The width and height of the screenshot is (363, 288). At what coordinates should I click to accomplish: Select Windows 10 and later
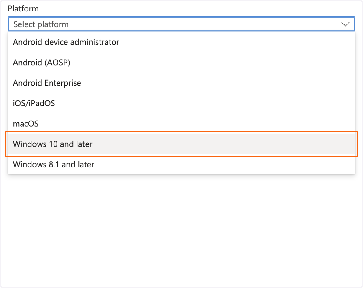pos(181,144)
